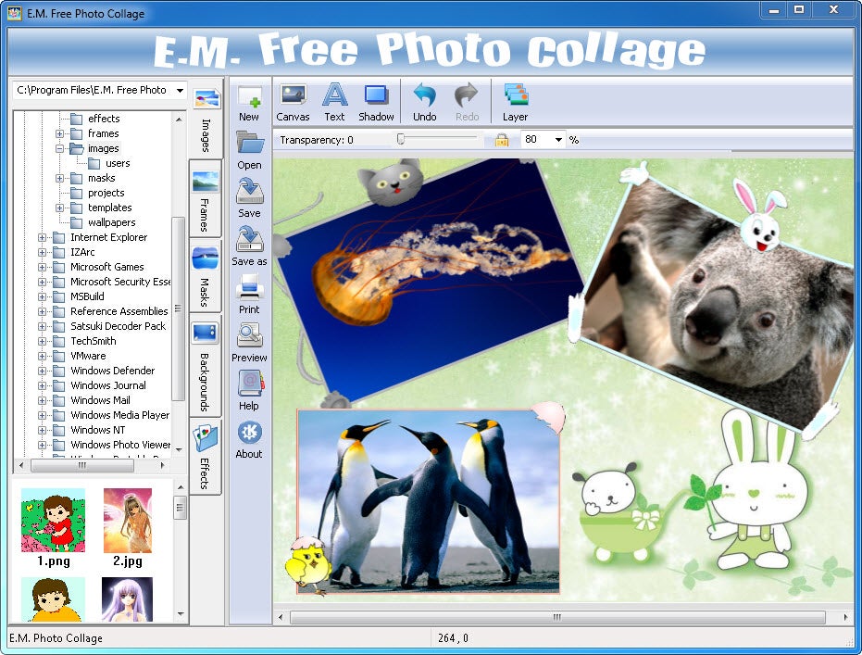Switch to the Frames side tab
862x655 pixels.
click(x=205, y=199)
